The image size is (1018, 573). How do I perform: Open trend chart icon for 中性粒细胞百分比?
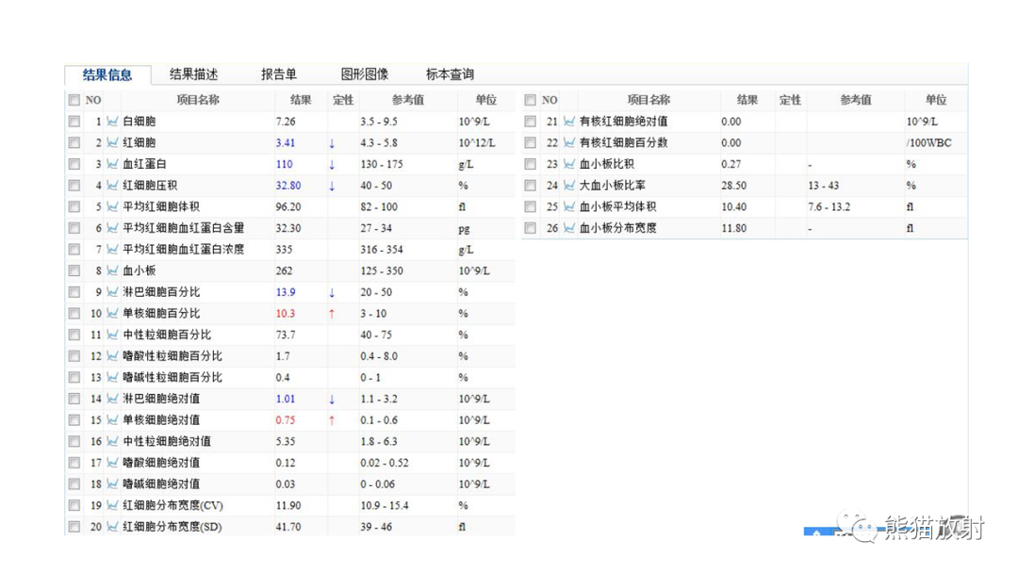[112, 335]
